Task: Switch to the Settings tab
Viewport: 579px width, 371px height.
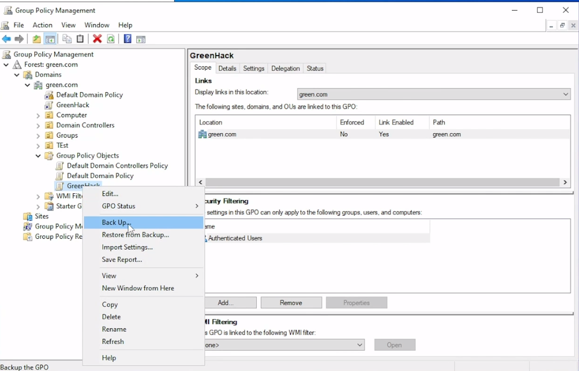Action: point(254,68)
